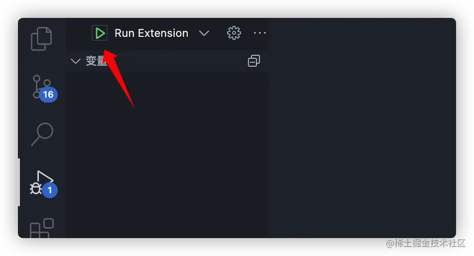
Task: Click inside the empty variables panel
Action: (167, 154)
